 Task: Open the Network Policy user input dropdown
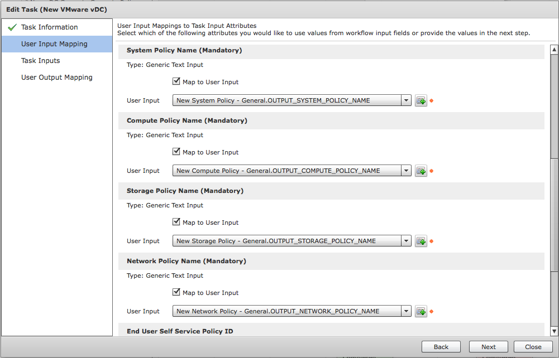pos(292,311)
